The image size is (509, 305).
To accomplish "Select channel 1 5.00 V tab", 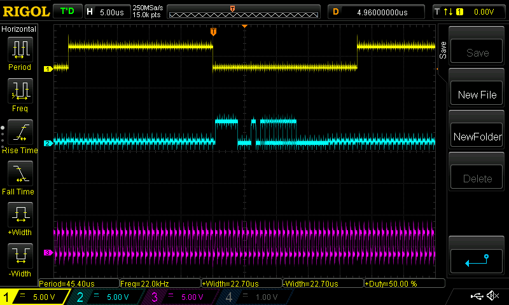I will point(34,297).
